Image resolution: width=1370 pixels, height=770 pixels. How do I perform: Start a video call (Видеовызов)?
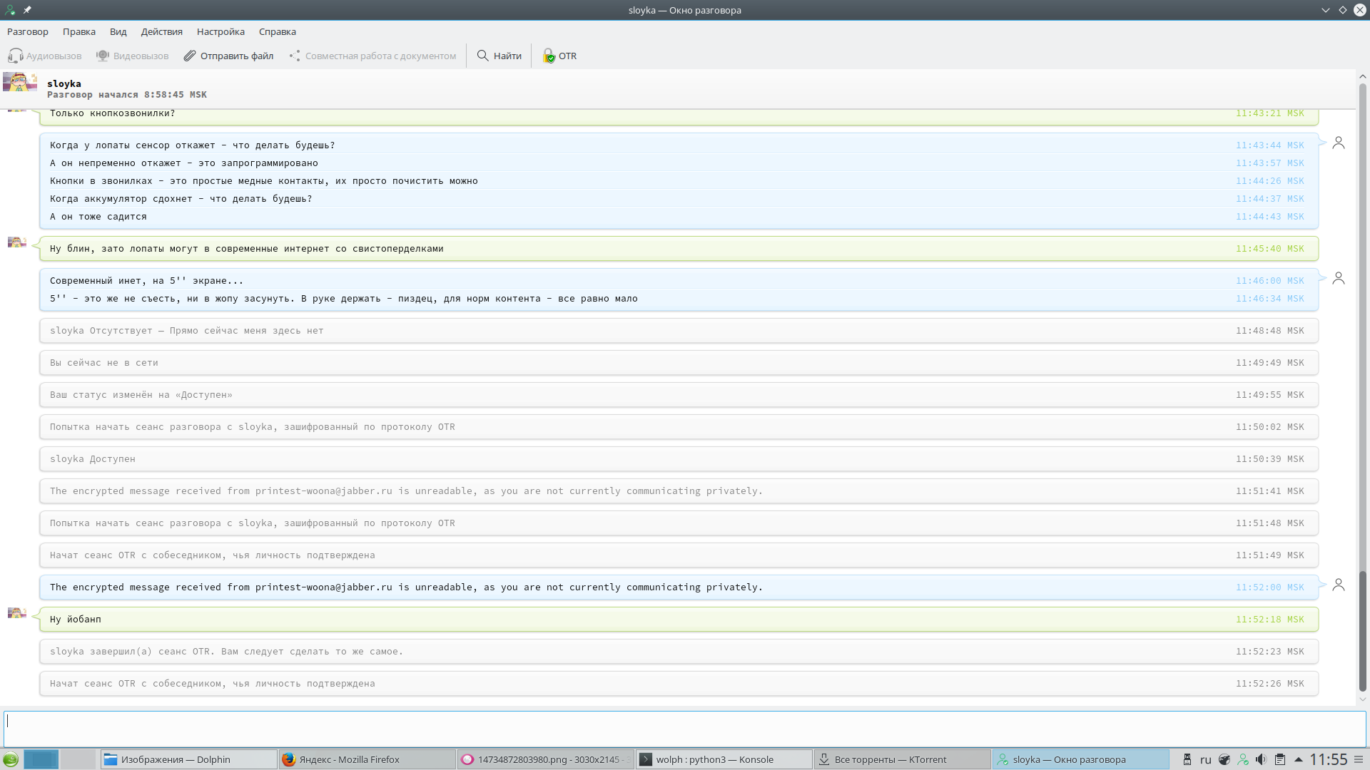tap(133, 56)
